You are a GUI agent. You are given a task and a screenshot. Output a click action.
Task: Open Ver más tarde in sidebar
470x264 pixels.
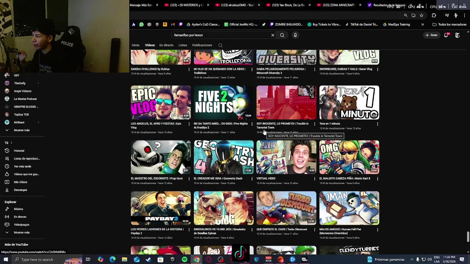click(x=22, y=166)
